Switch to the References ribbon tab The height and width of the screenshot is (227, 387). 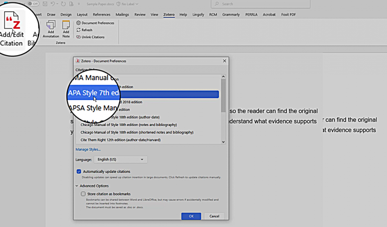pyautogui.click(x=102, y=15)
